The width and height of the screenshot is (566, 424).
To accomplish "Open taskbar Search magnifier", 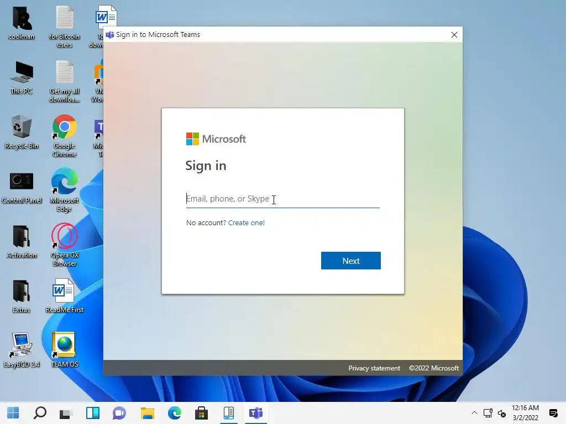I will click(40, 413).
